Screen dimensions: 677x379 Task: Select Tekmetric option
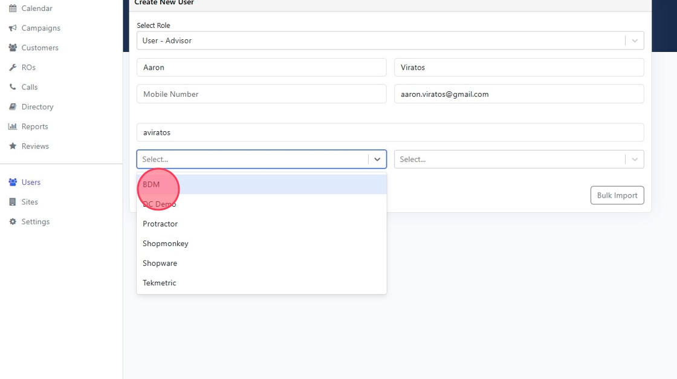point(261,283)
